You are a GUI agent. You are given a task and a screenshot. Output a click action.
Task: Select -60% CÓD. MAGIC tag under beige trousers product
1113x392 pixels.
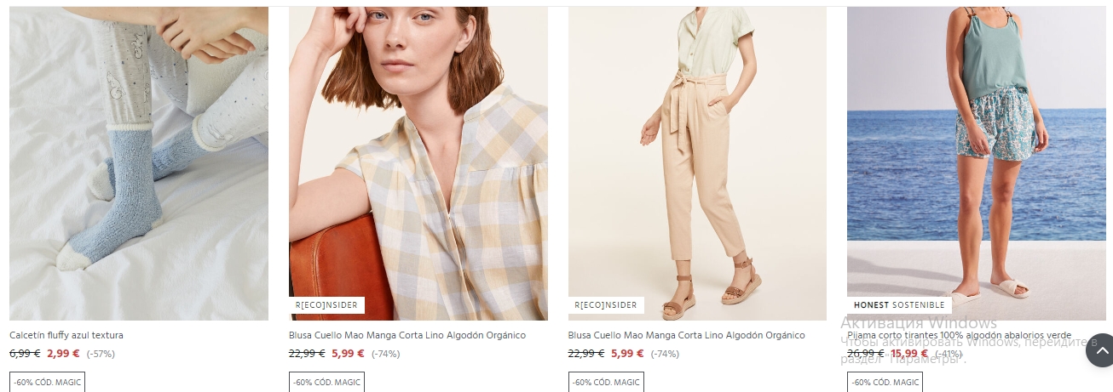606,382
